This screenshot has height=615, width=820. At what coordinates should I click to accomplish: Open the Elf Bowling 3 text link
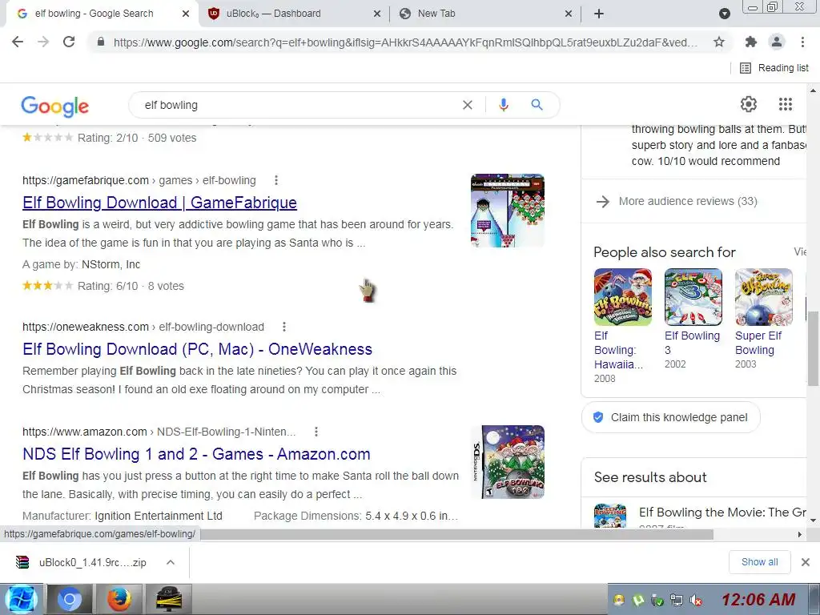pos(692,343)
